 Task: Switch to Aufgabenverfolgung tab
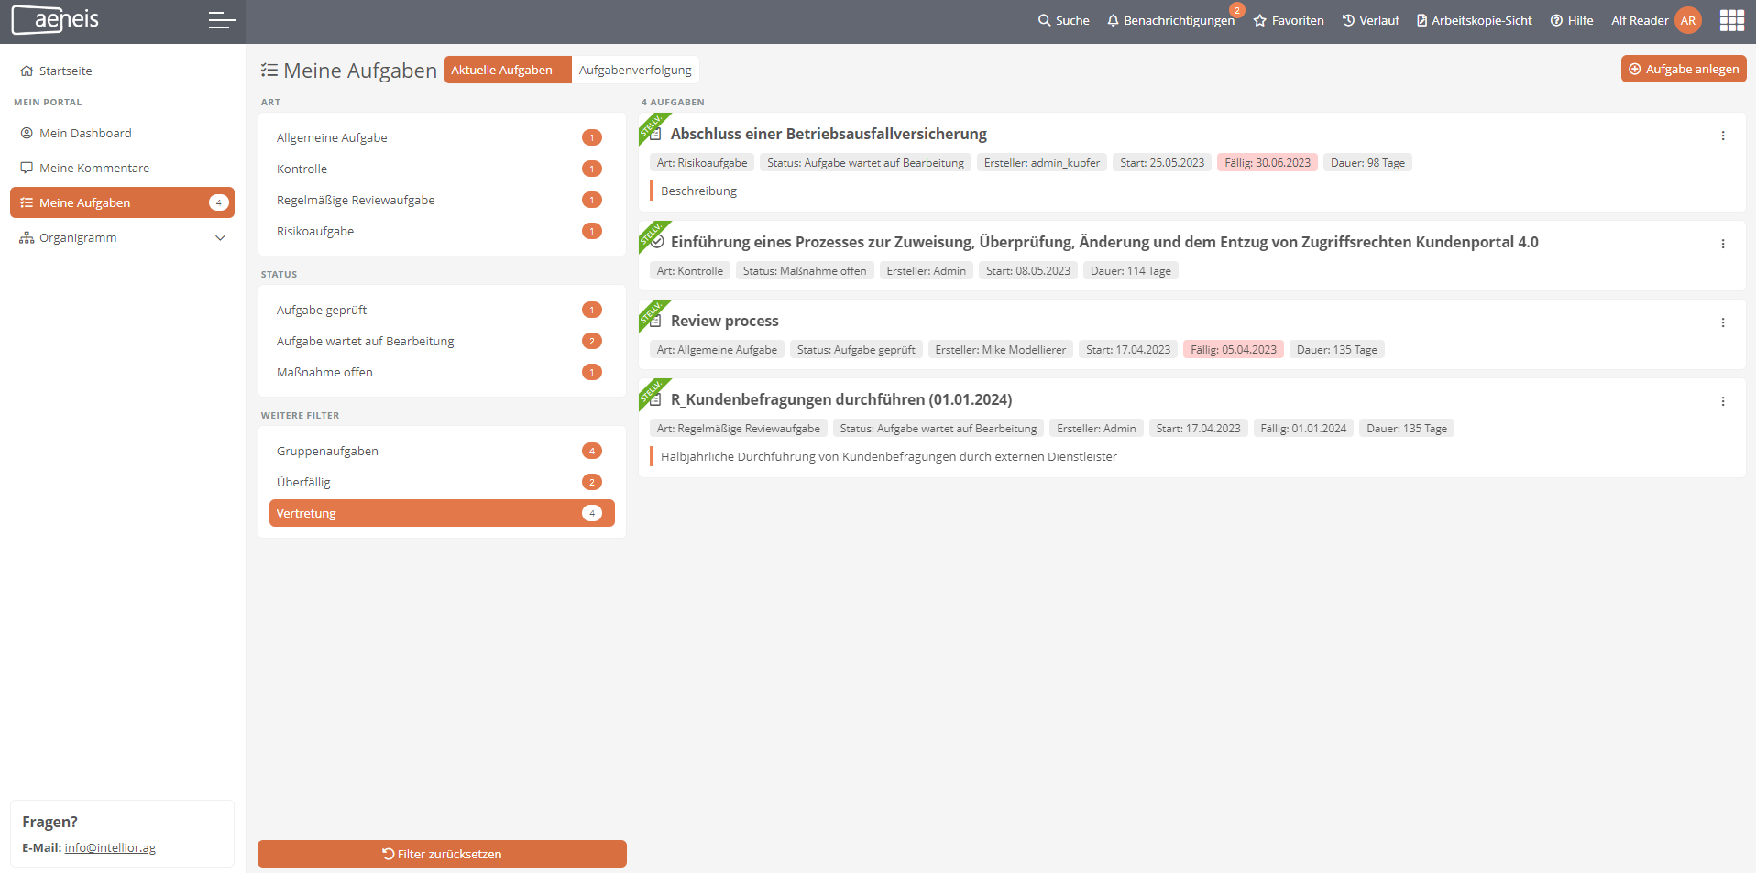coord(635,70)
